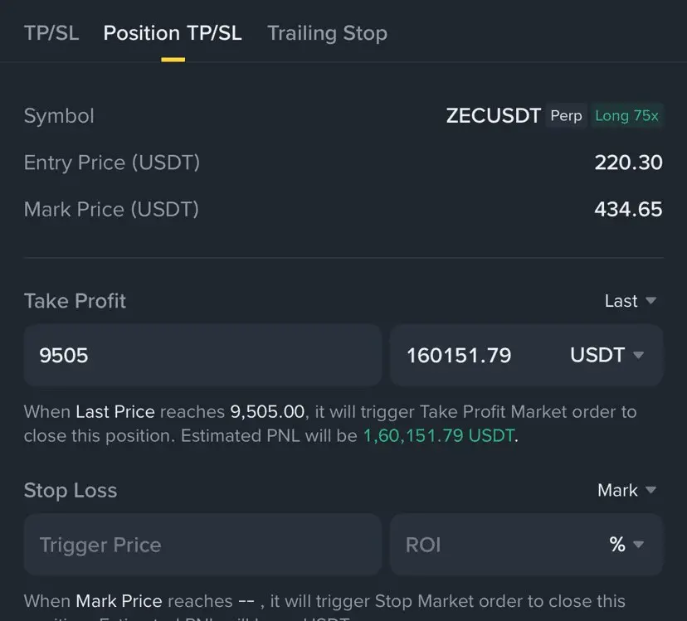This screenshot has height=621, width=687.
Task: Open the Stop Loss 'Mark' trigger dropdown
Action: point(626,490)
